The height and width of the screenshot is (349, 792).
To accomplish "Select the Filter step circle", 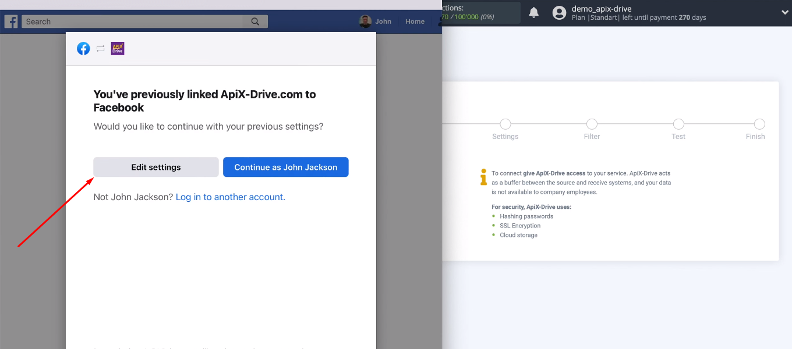I will point(592,124).
